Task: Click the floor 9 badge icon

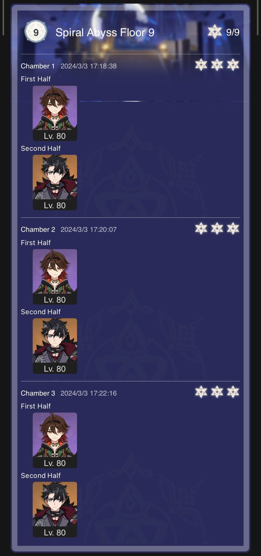Action: point(36,32)
